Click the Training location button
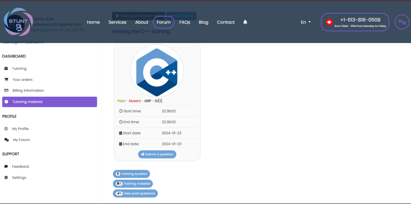Viewport: 411px width, 204px height. click(131, 174)
